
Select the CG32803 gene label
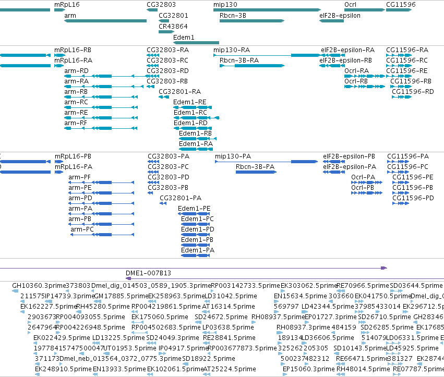coord(161,5)
